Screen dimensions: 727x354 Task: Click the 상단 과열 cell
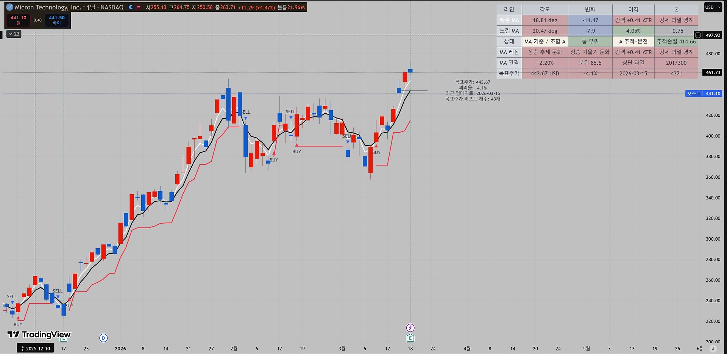(x=633, y=63)
